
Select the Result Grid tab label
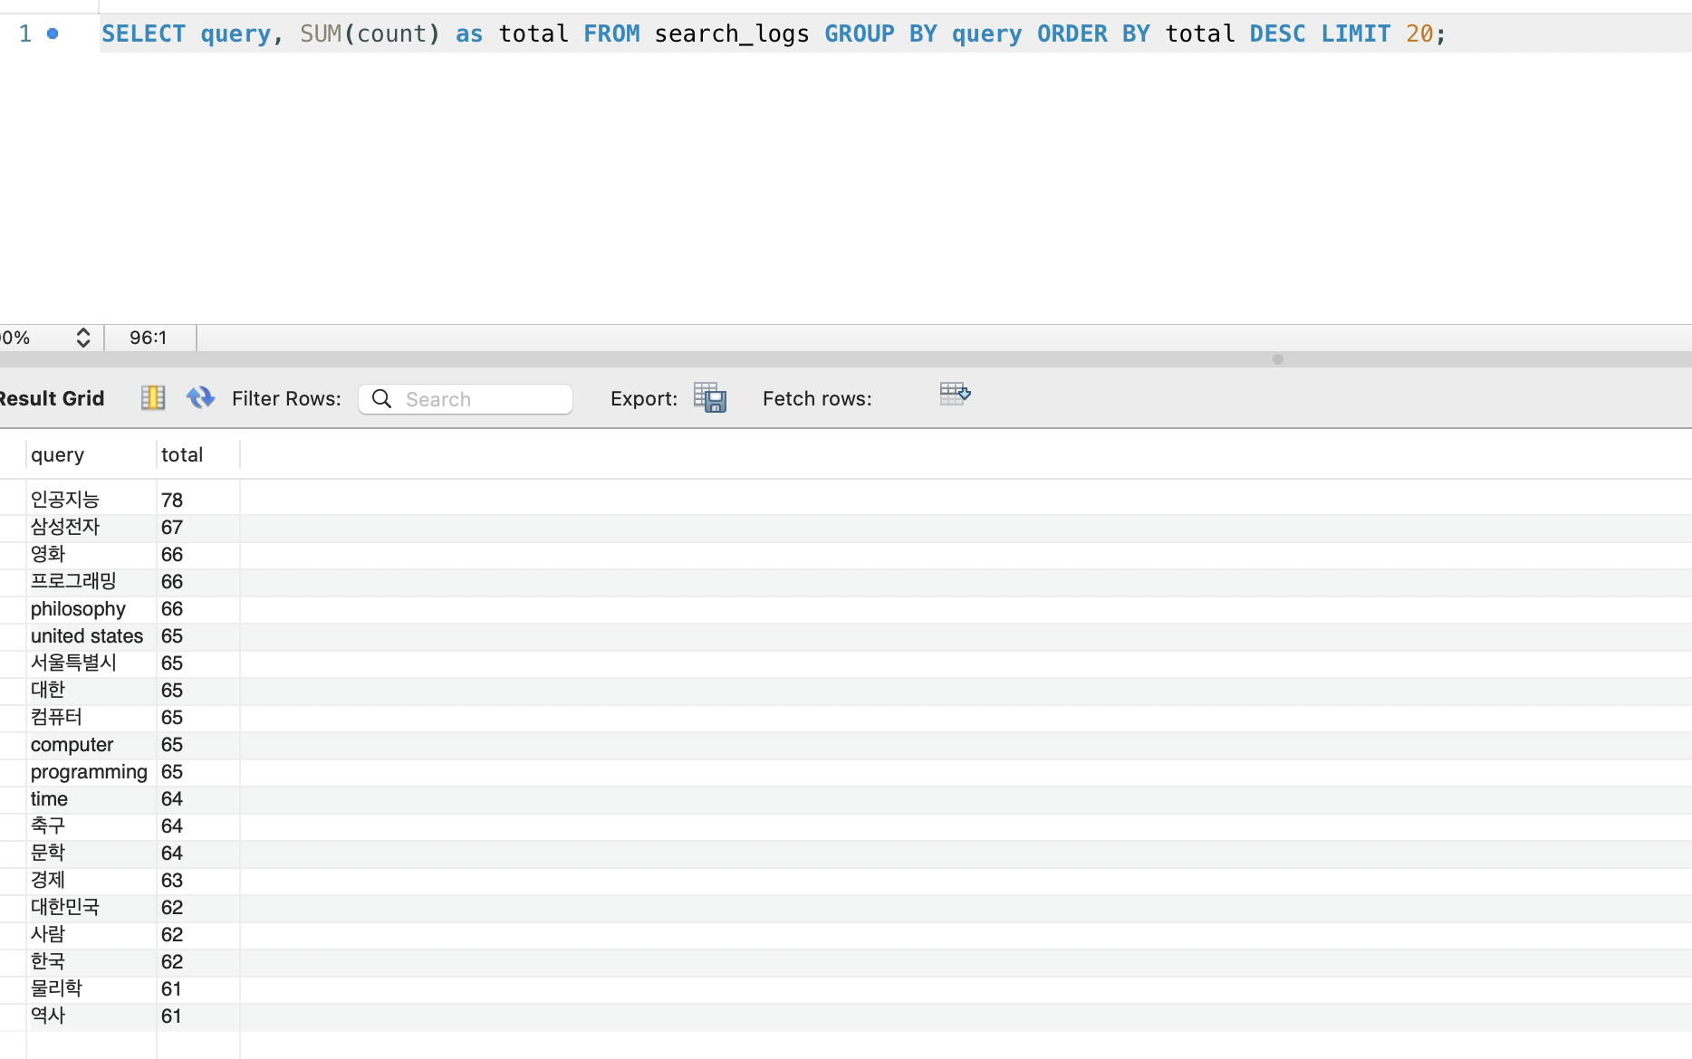(x=53, y=398)
